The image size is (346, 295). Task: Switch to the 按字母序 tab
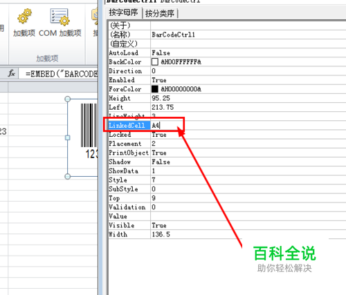[123, 12]
